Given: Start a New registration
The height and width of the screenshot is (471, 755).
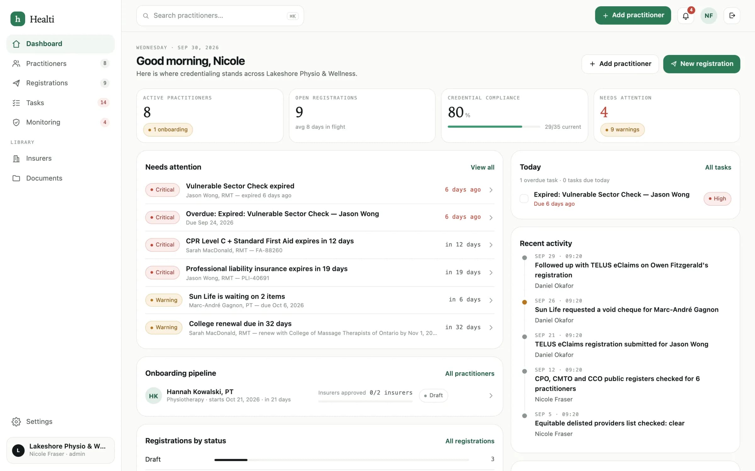Looking at the screenshot, I should (x=702, y=64).
